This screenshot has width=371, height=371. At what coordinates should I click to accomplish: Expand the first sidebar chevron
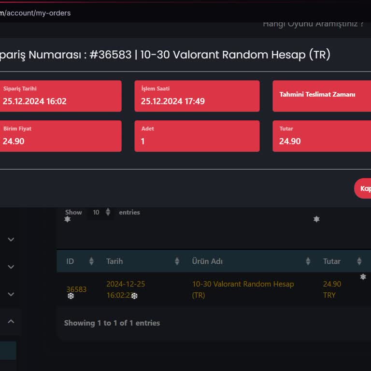pyautogui.click(x=11, y=240)
